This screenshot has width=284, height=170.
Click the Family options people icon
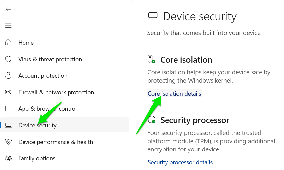click(x=8, y=158)
